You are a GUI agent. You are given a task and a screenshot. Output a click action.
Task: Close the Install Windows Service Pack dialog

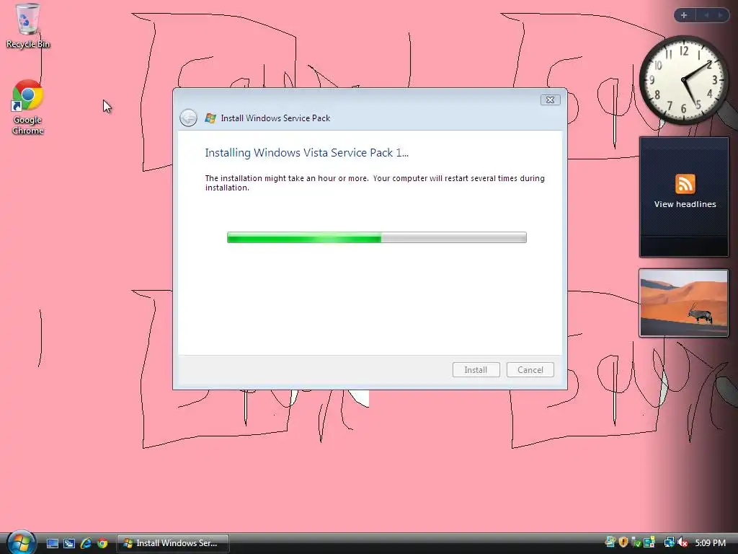[550, 100]
